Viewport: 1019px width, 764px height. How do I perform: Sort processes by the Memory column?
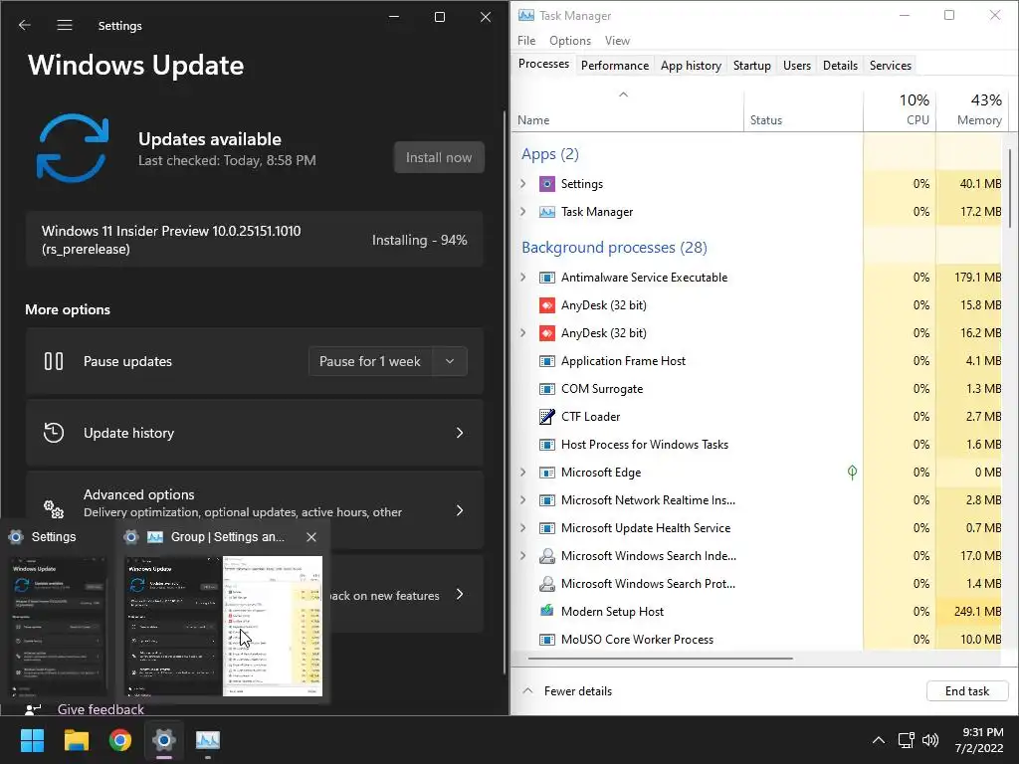[973, 109]
